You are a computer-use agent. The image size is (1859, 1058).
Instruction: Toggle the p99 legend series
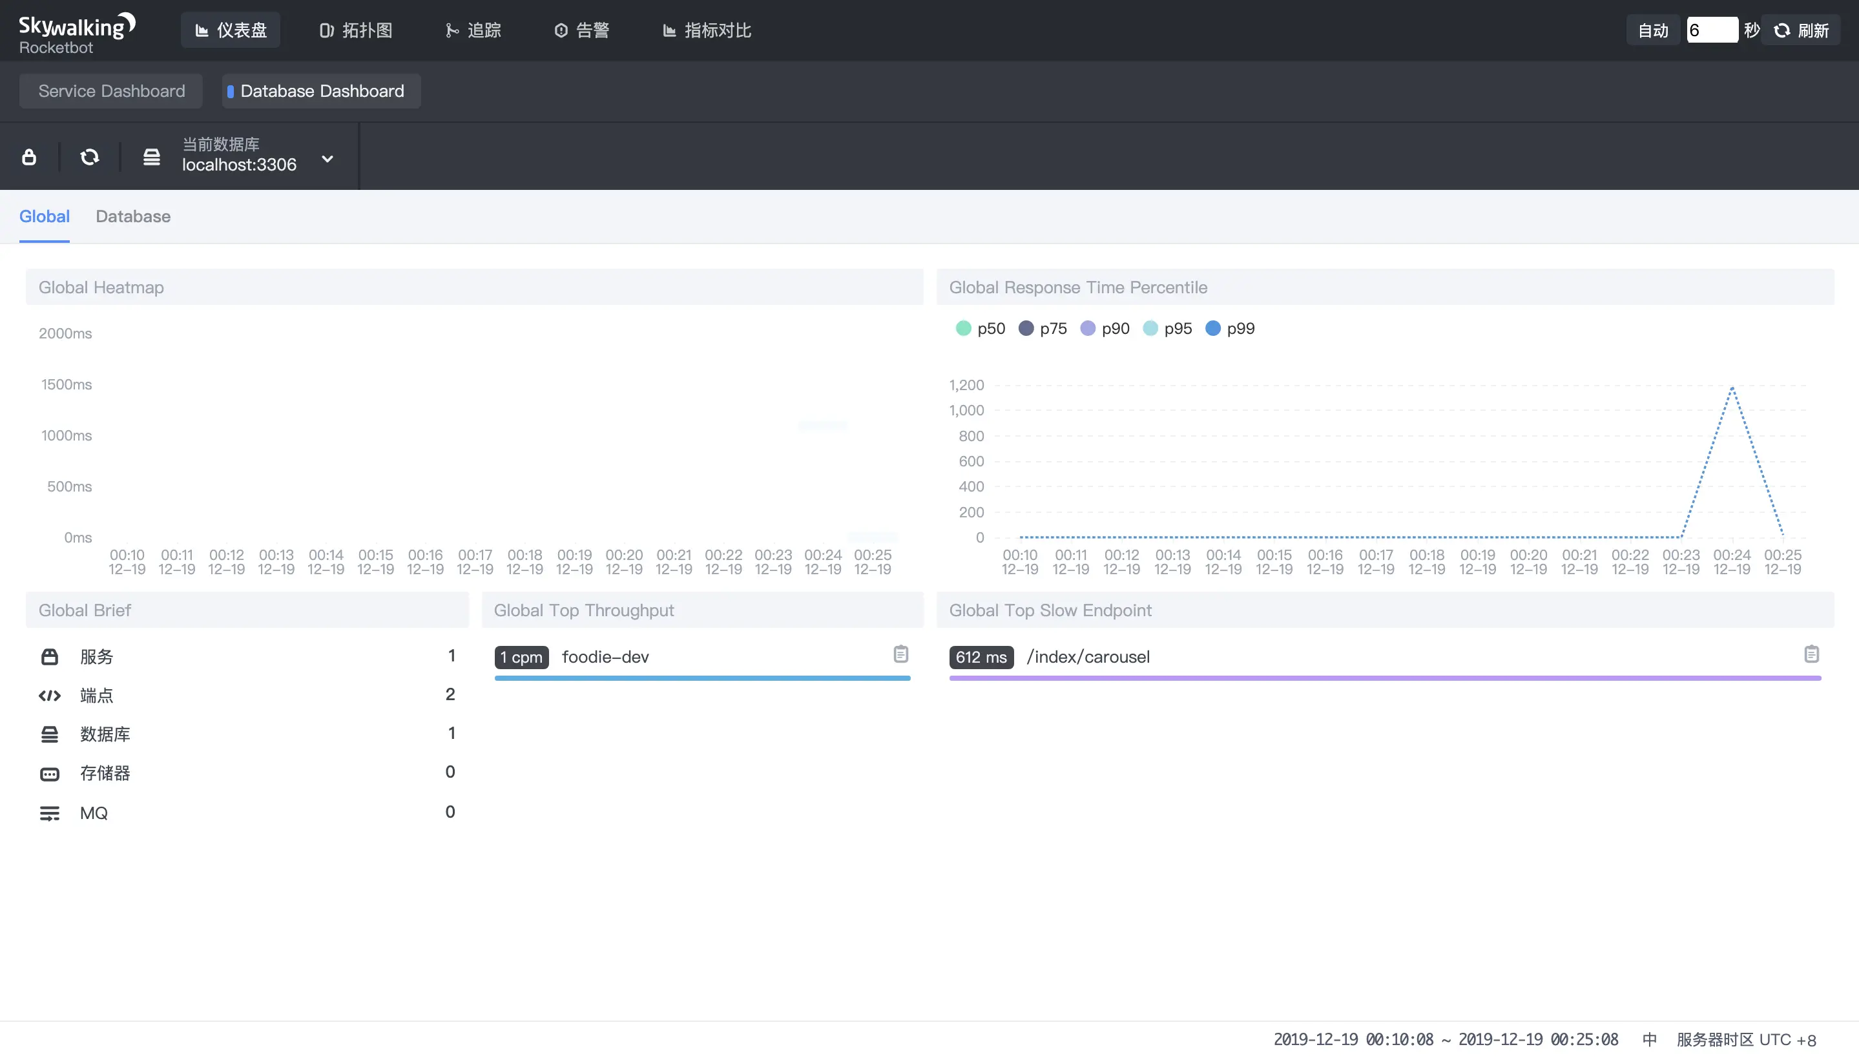[1230, 328]
